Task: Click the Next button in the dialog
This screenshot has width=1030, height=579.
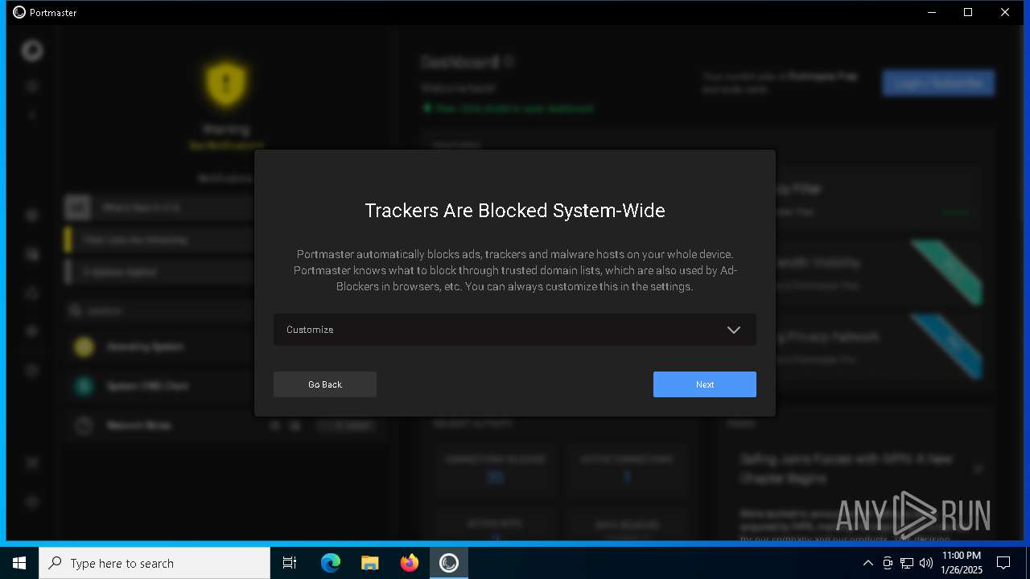Action: [x=704, y=384]
